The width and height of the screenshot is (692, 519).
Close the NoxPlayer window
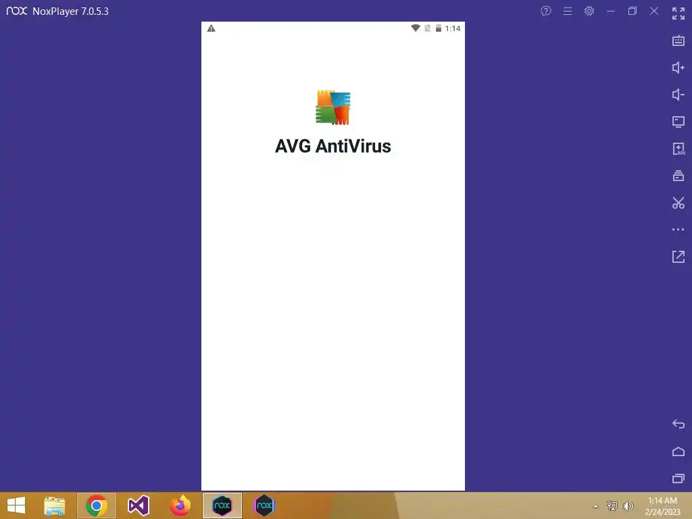(x=654, y=11)
